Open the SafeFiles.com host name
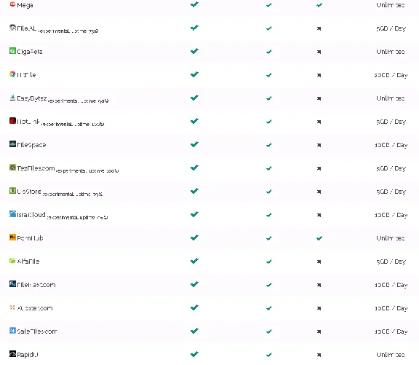 37,331
